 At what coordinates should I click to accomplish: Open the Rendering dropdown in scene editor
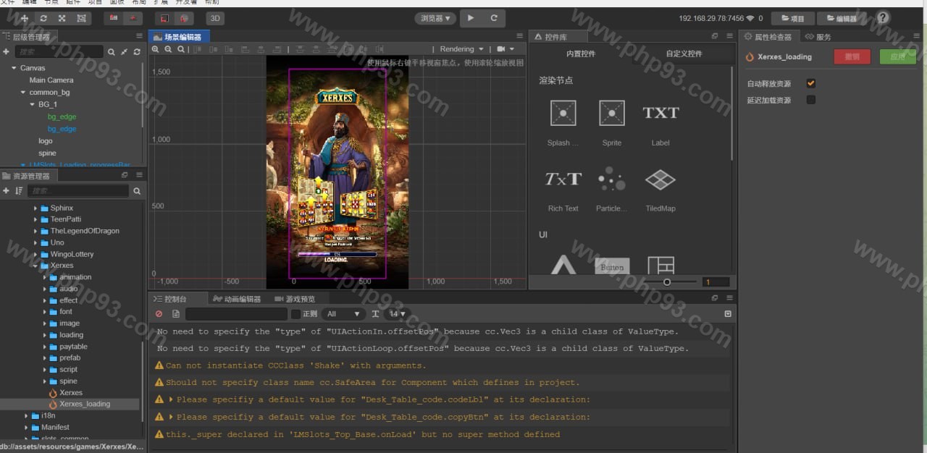pyautogui.click(x=462, y=49)
